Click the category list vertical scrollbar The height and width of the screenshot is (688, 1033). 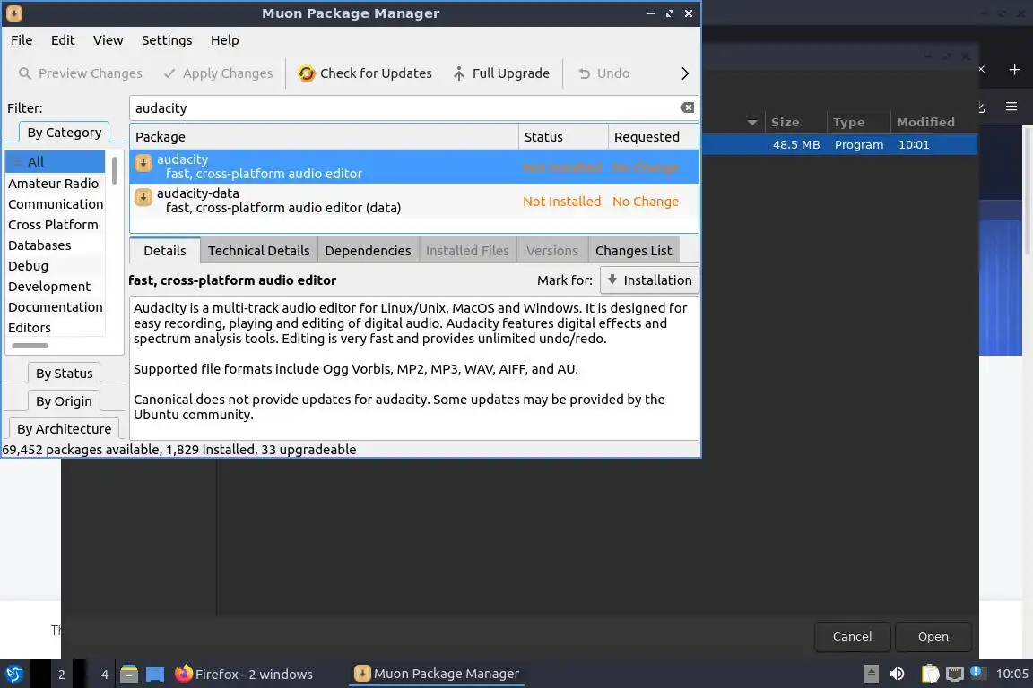115,170
